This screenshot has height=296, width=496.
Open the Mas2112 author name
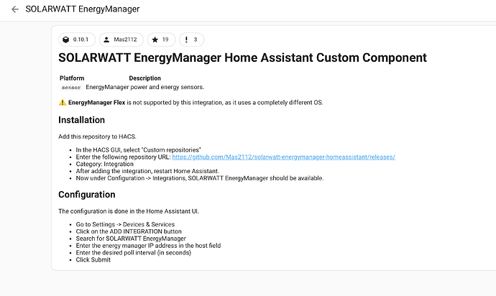pos(124,40)
